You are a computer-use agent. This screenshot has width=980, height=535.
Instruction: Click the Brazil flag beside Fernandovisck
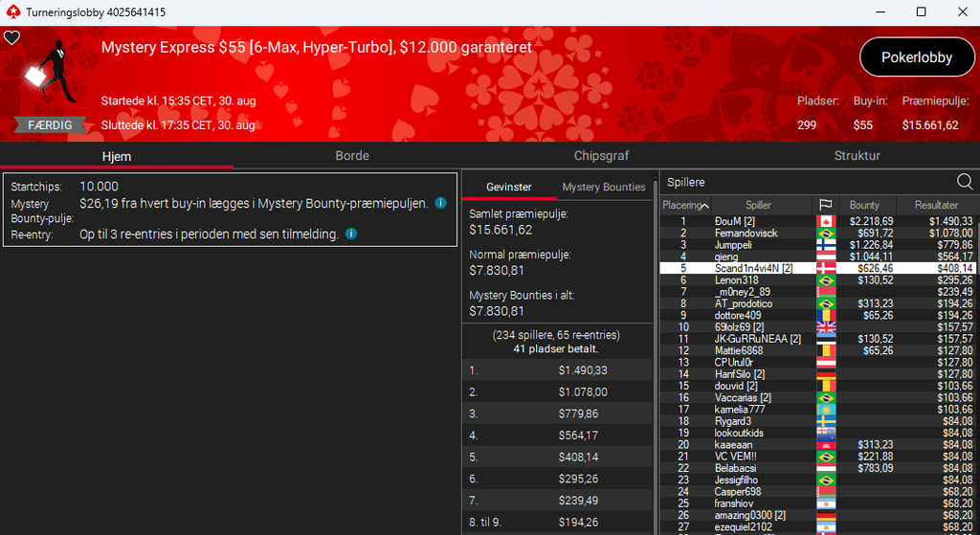tap(826, 234)
